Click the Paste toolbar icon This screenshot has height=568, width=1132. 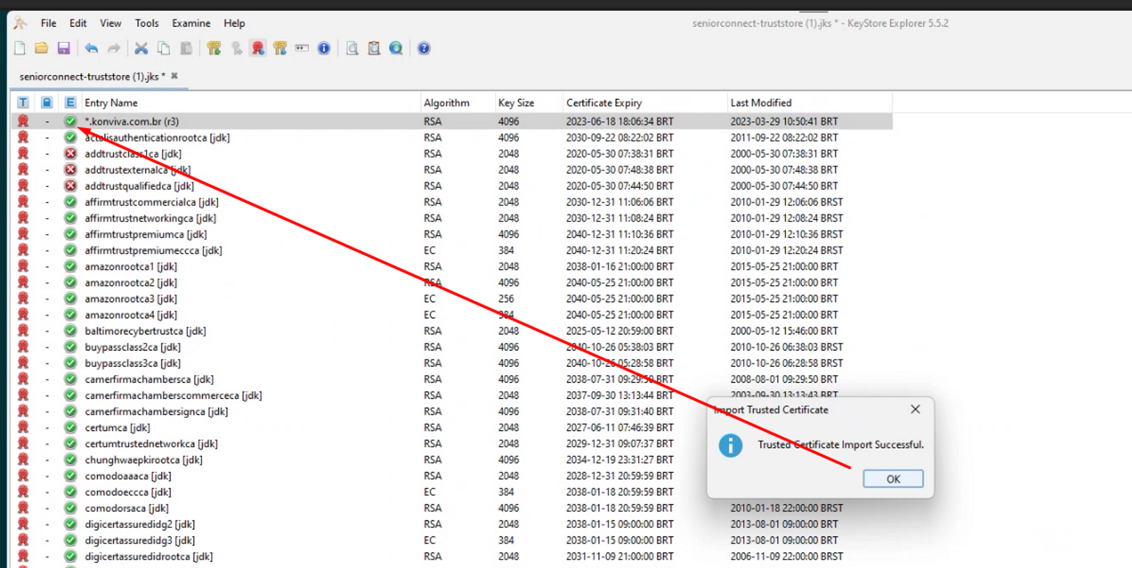[x=186, y=48]
